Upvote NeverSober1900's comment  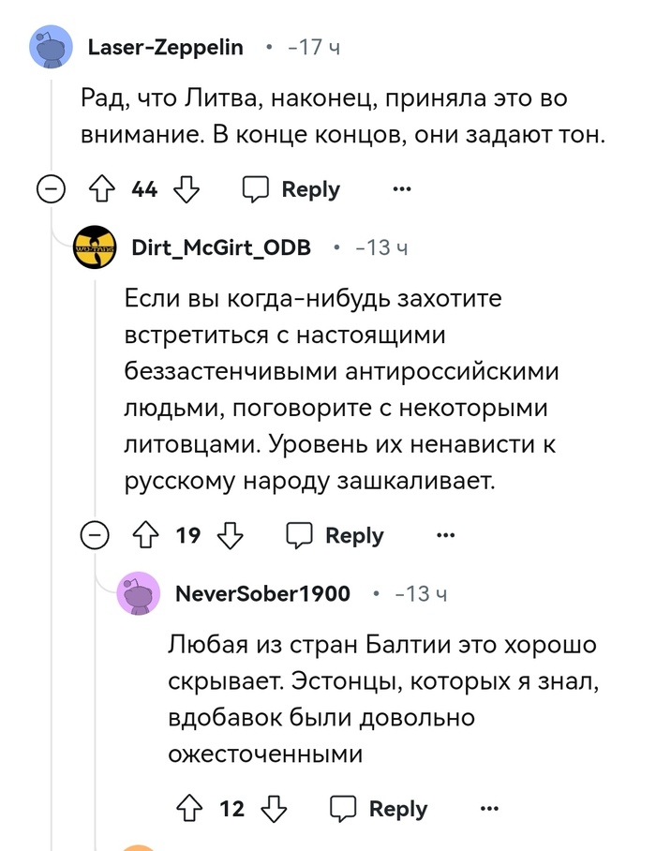tap(188, 809)
